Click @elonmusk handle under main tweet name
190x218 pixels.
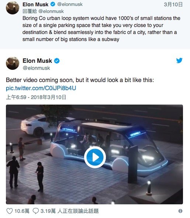coord(36,68)
